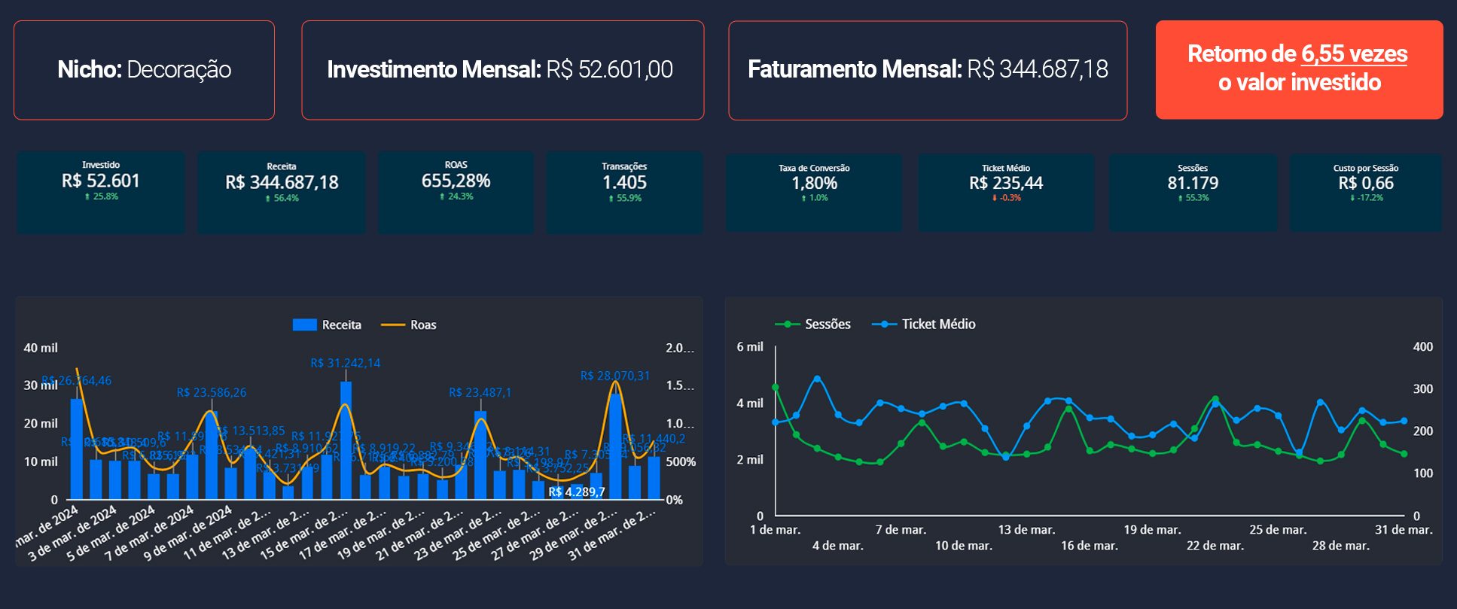Click the 7 de mar. de 2024 date label

point(149,534)
